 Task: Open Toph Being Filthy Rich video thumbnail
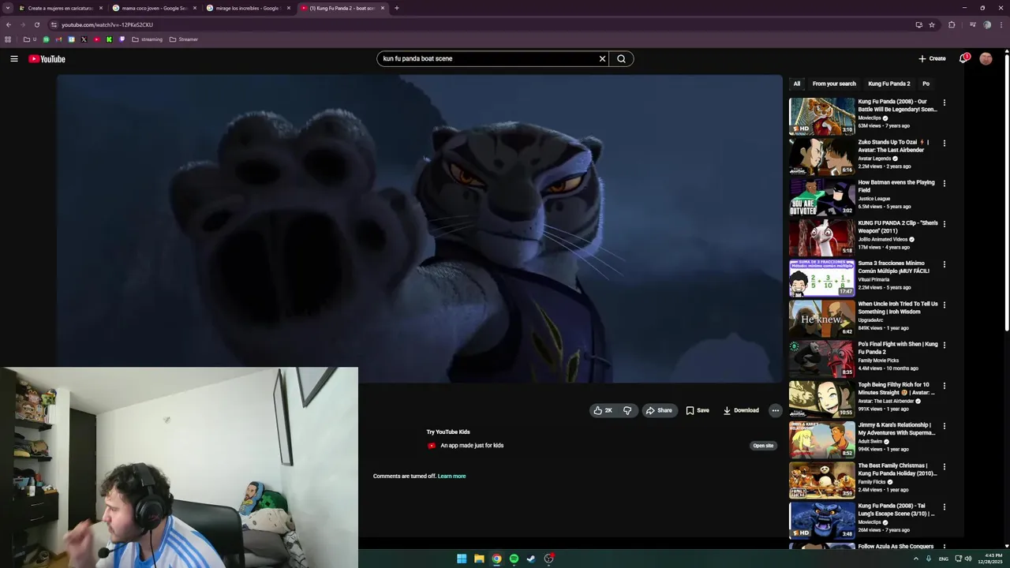coord(821,400)
